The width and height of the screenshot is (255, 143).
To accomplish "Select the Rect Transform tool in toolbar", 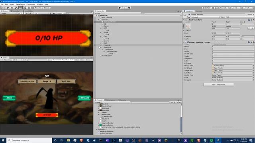I will coord(20,8).
